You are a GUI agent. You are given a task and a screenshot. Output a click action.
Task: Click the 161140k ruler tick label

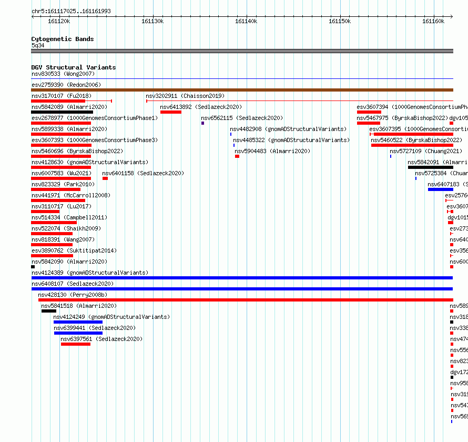(x=246, y=21)
